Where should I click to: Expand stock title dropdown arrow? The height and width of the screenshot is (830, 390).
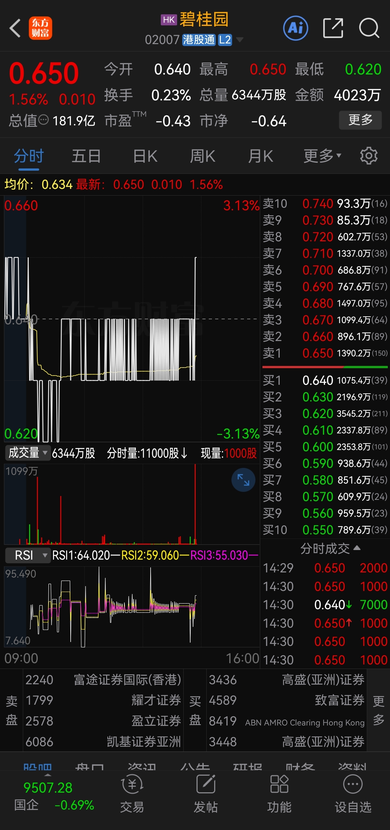click(239, 40)
